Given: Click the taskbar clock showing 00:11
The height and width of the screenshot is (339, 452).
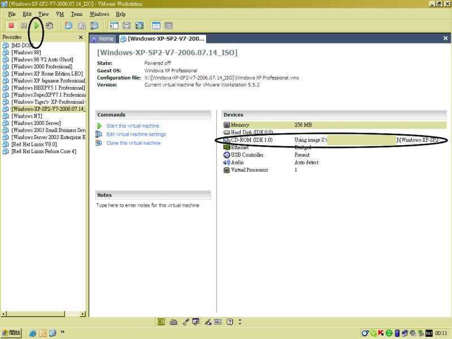Looking at the screenshot, I should click(441, 333).
